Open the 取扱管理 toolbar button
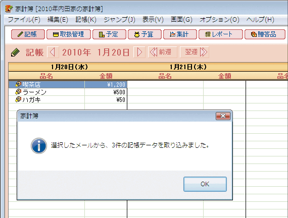The width and height of the screenshot is (288, 218). tap(69, 34)
